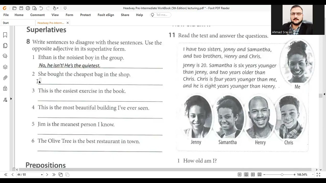Switch to the Home ribbon tab
326x183 pixels.
[x=19, y=15]
